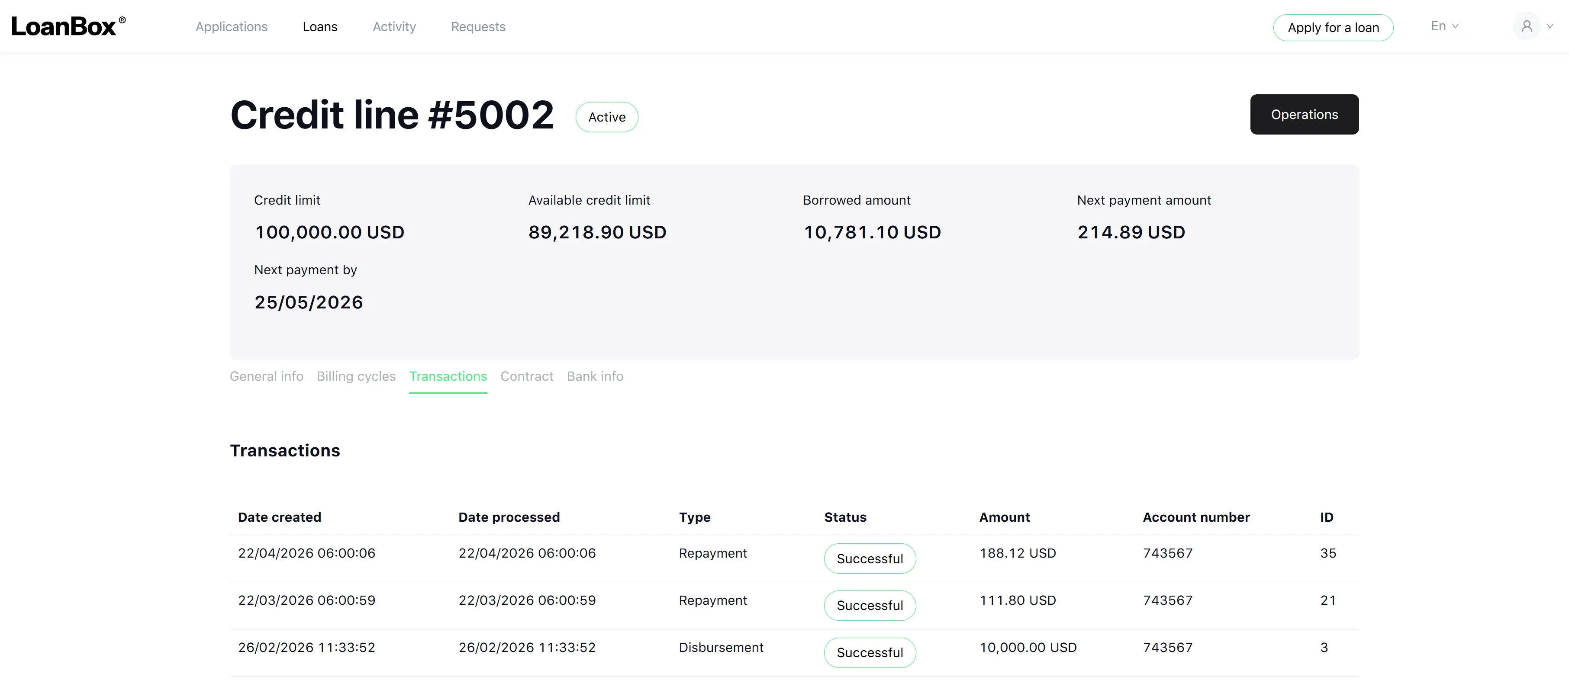
Task: Open the Loans navigation item
Action: coord(320,27)
